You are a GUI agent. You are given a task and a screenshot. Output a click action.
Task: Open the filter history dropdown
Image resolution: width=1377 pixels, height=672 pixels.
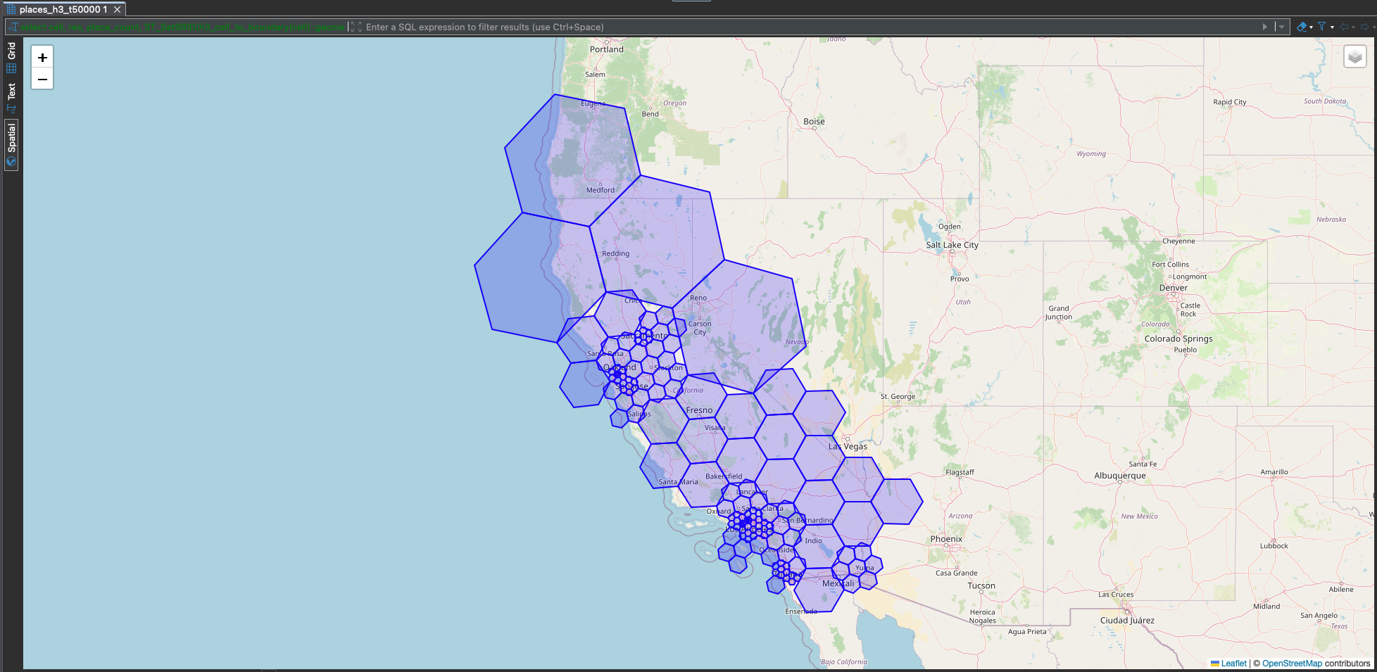[1282, 27]
